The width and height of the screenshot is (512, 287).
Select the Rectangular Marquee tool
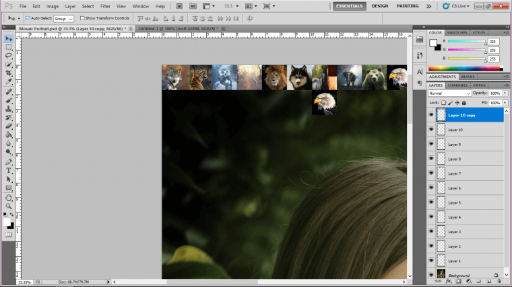[x=9, y=47]
